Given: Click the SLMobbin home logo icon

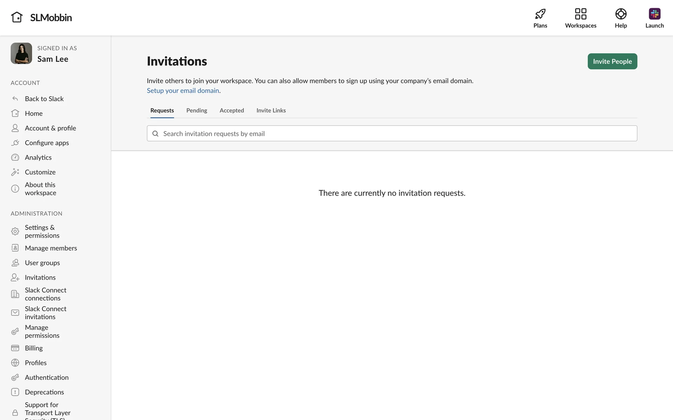Looking at the screenshot, I should (17, 17).
